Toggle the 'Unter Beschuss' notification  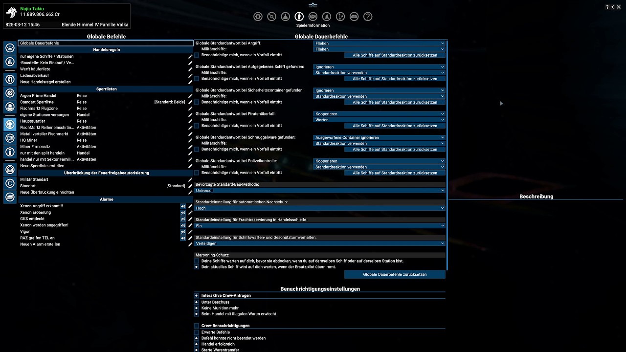click(x=197, y=302)
